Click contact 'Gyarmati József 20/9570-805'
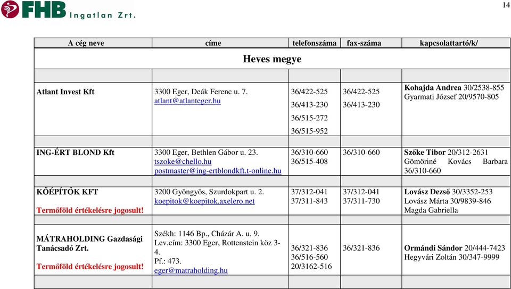 point(451,97)
